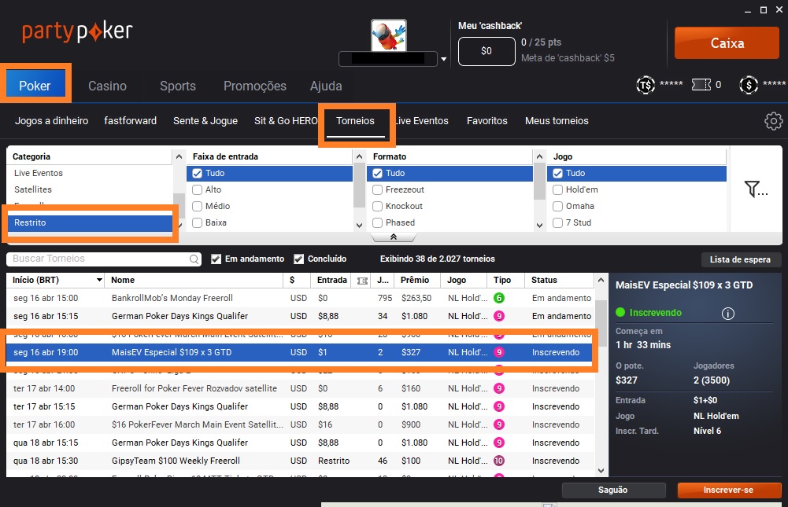
Task: Check the Freezeout format checkbox
Action: pyautogui.click(x=377, y=189)
